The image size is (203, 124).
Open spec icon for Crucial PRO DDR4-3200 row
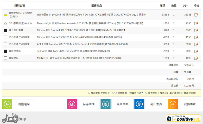[x=196, y=30]
